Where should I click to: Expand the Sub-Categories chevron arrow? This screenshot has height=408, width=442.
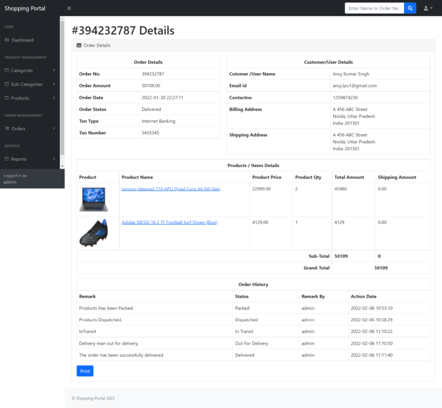(54, 84)
